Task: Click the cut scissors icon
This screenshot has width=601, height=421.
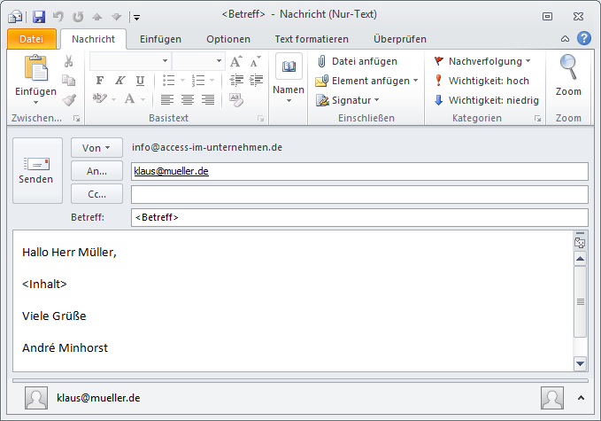Action: click(x=68, y=61)
